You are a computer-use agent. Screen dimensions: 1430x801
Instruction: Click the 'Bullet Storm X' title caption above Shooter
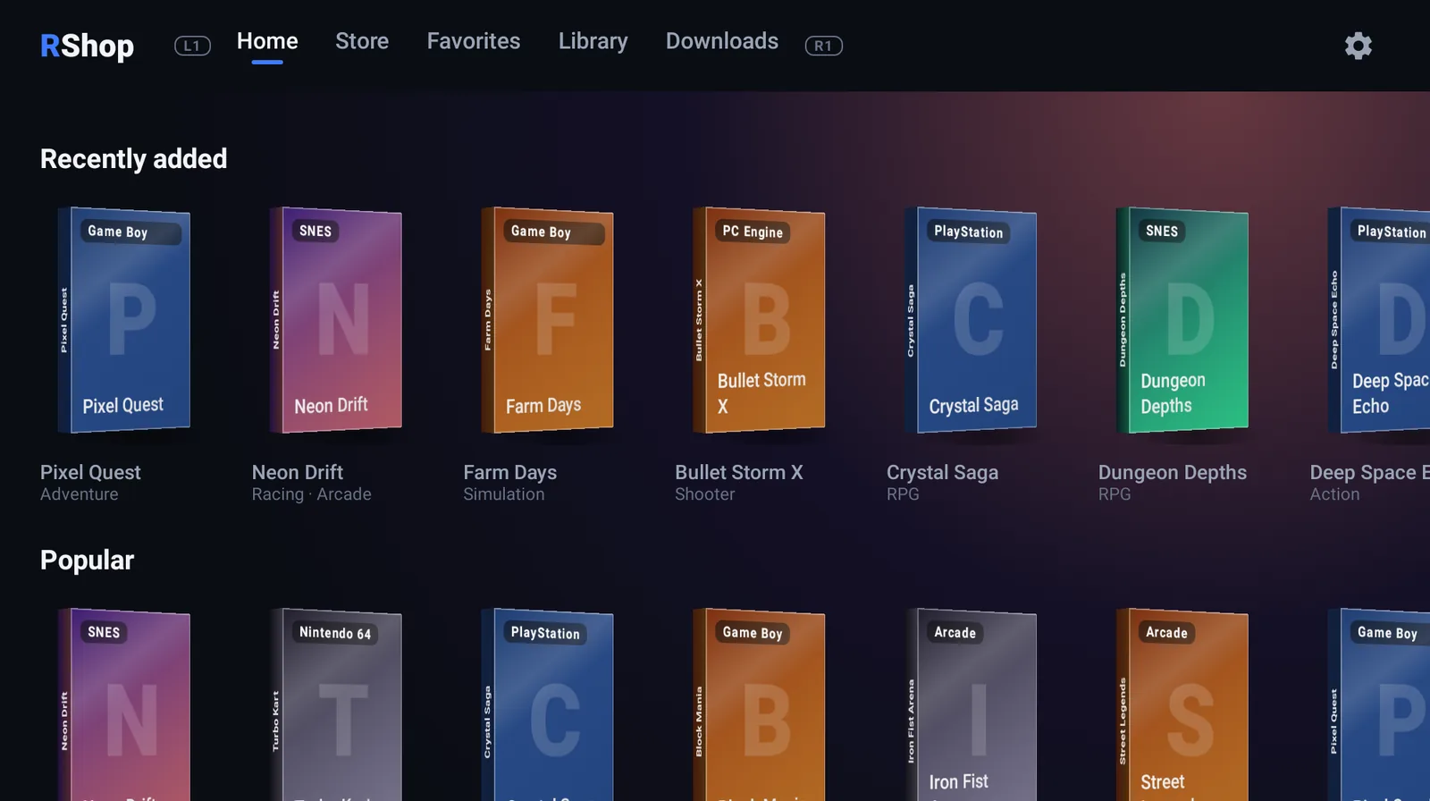pos(739,472)
